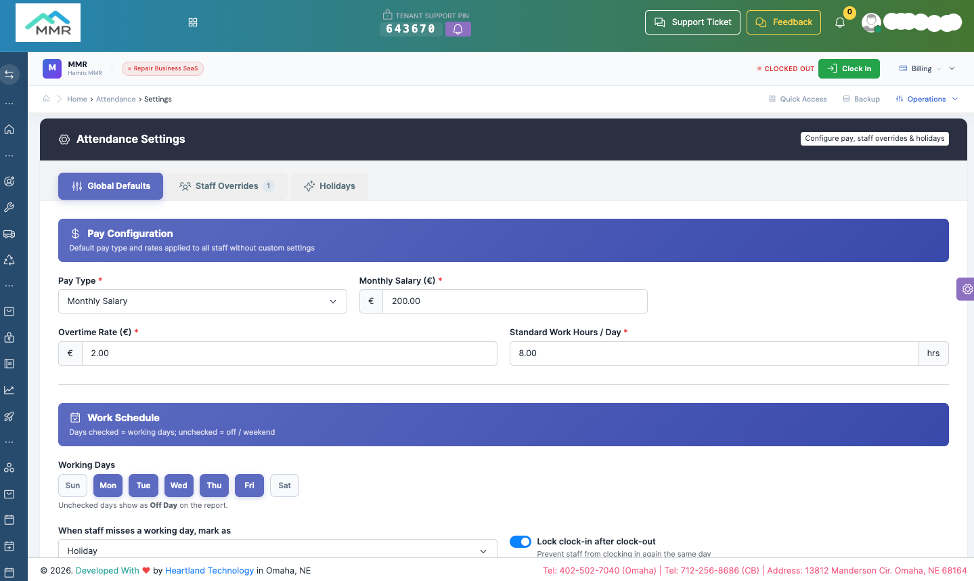Open the rocket icon in the sidebar

pos(9,416)
